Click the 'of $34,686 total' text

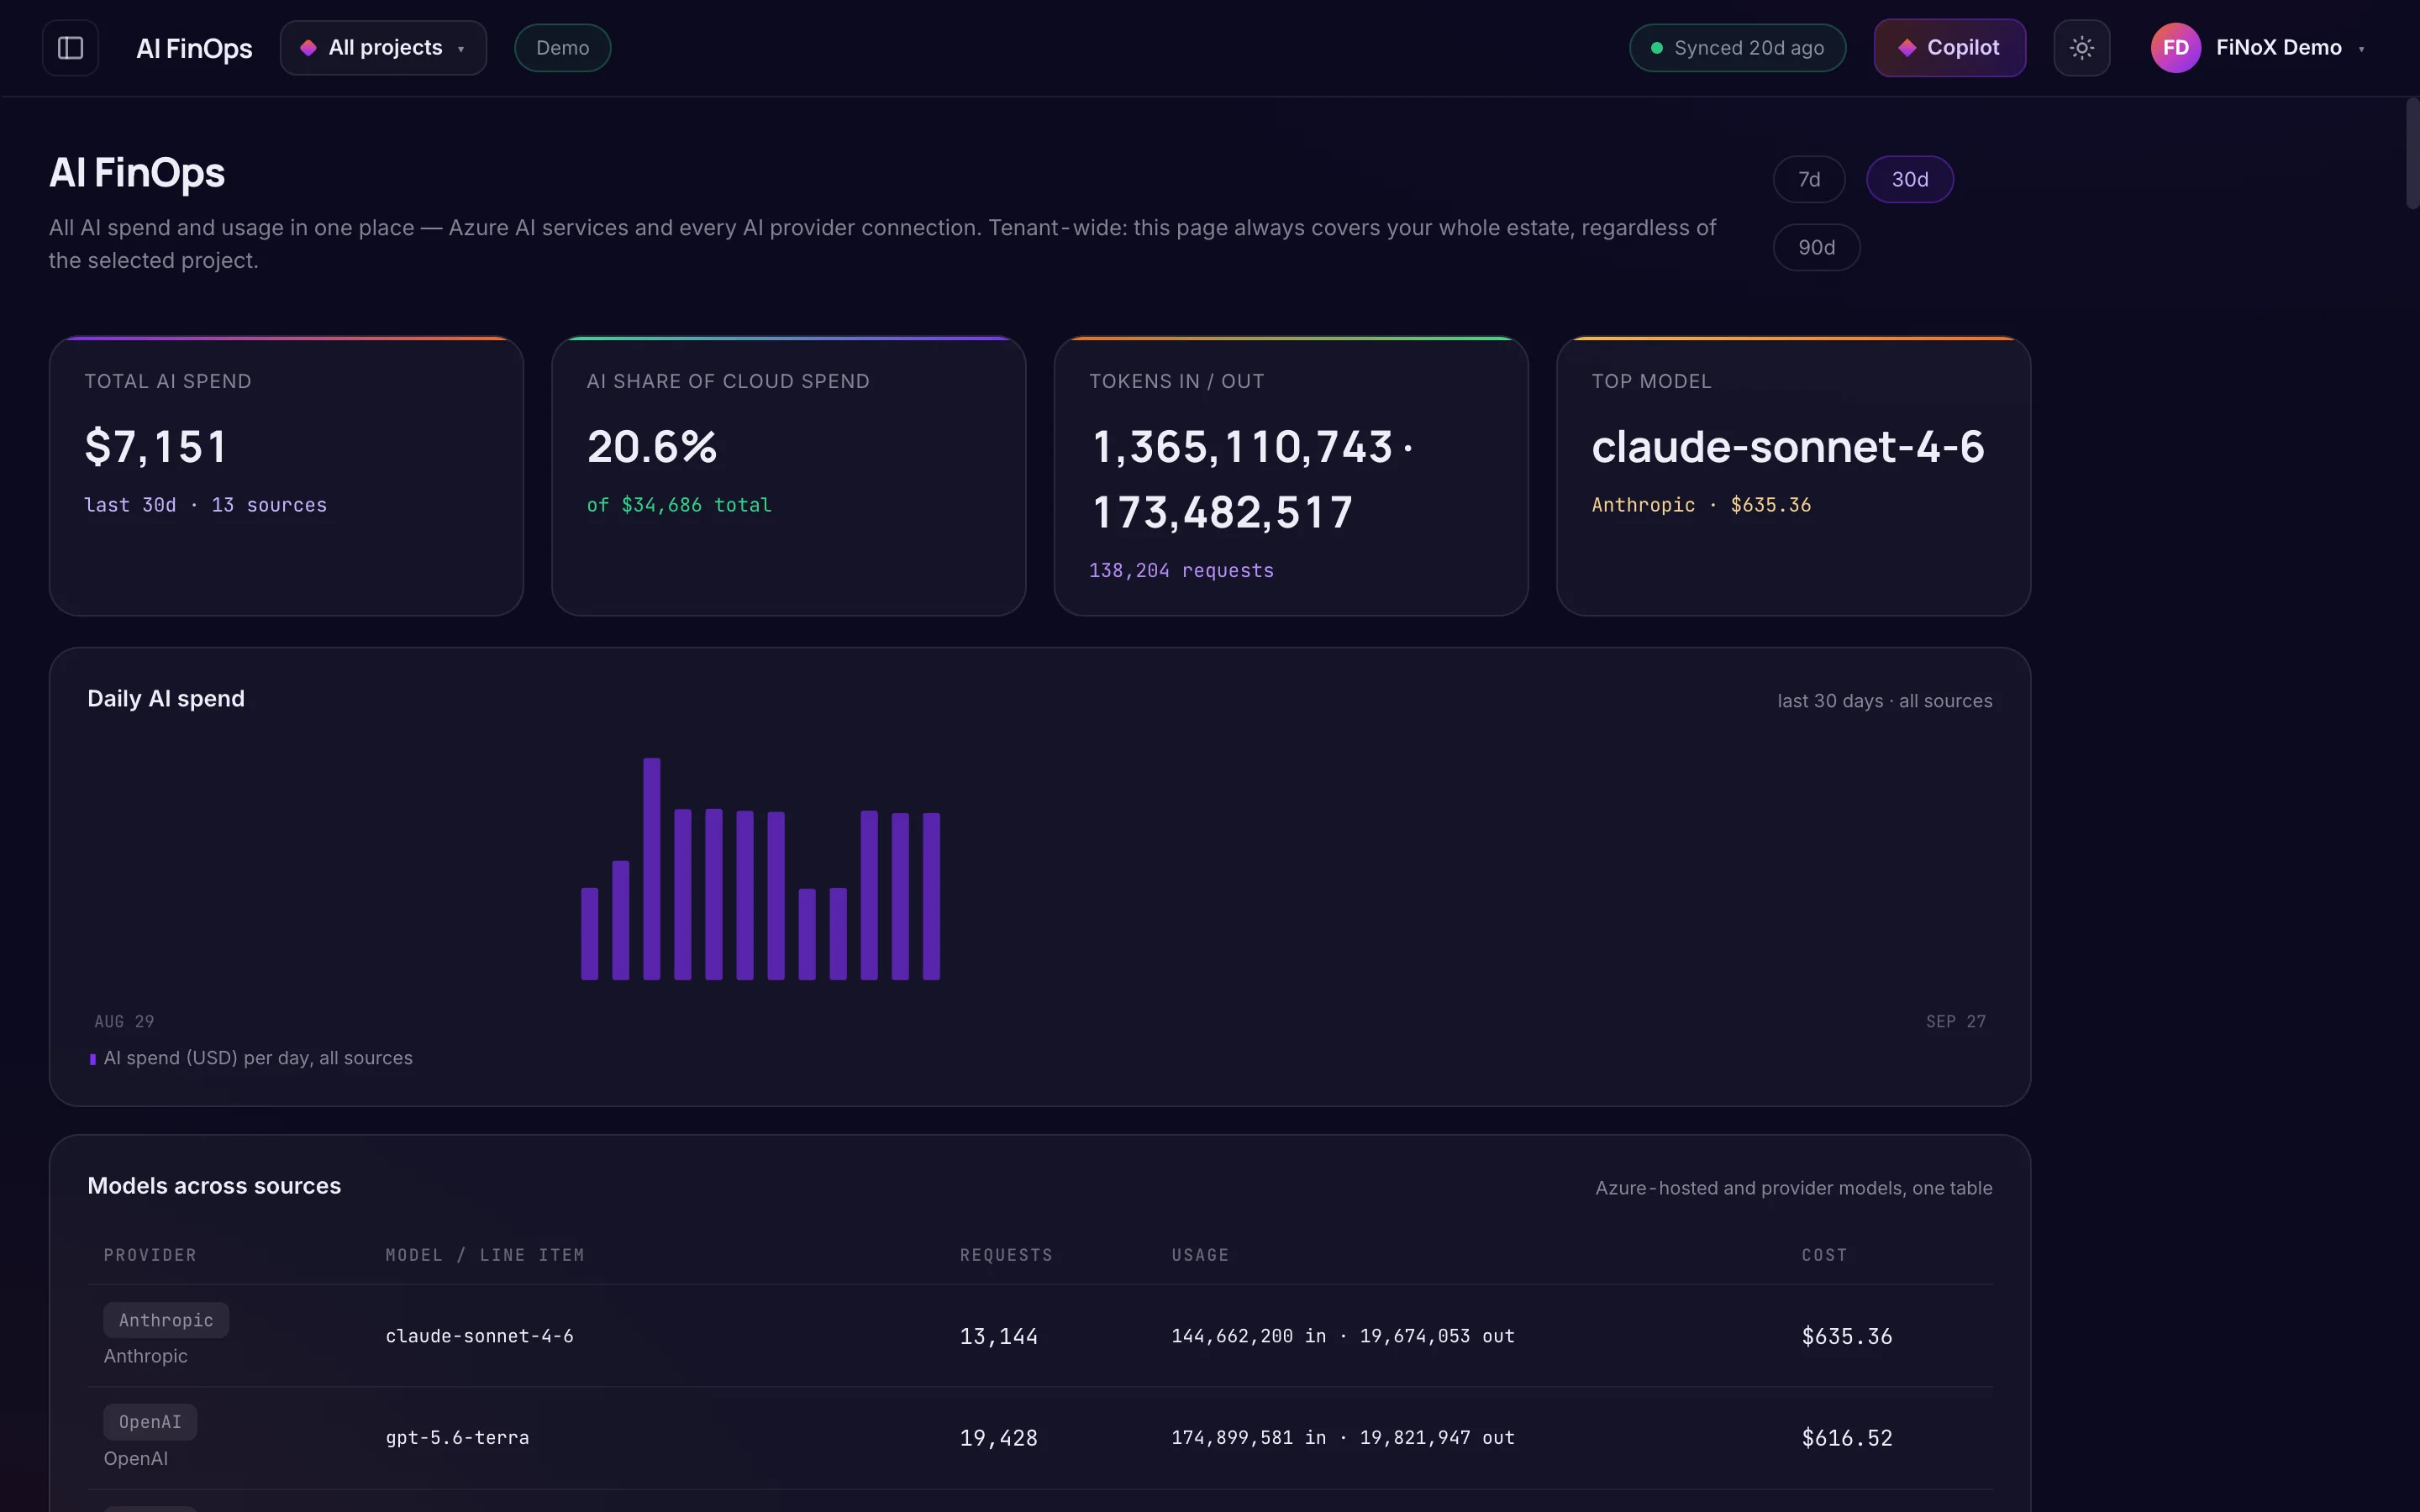tap(679, 505)
